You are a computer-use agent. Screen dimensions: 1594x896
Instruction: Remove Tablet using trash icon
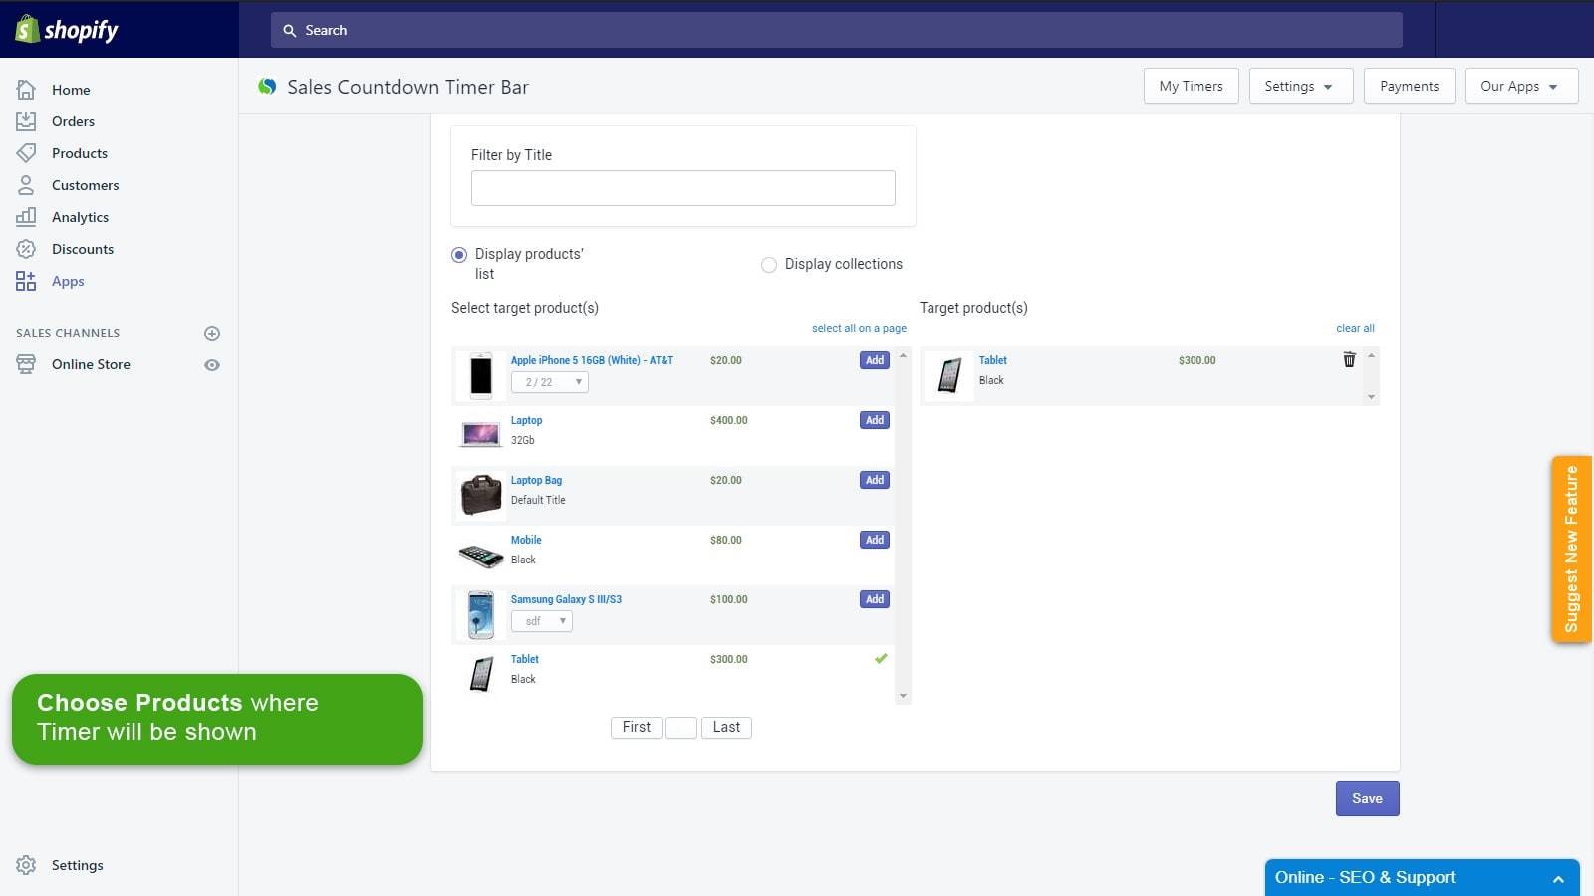(1349, 360)
